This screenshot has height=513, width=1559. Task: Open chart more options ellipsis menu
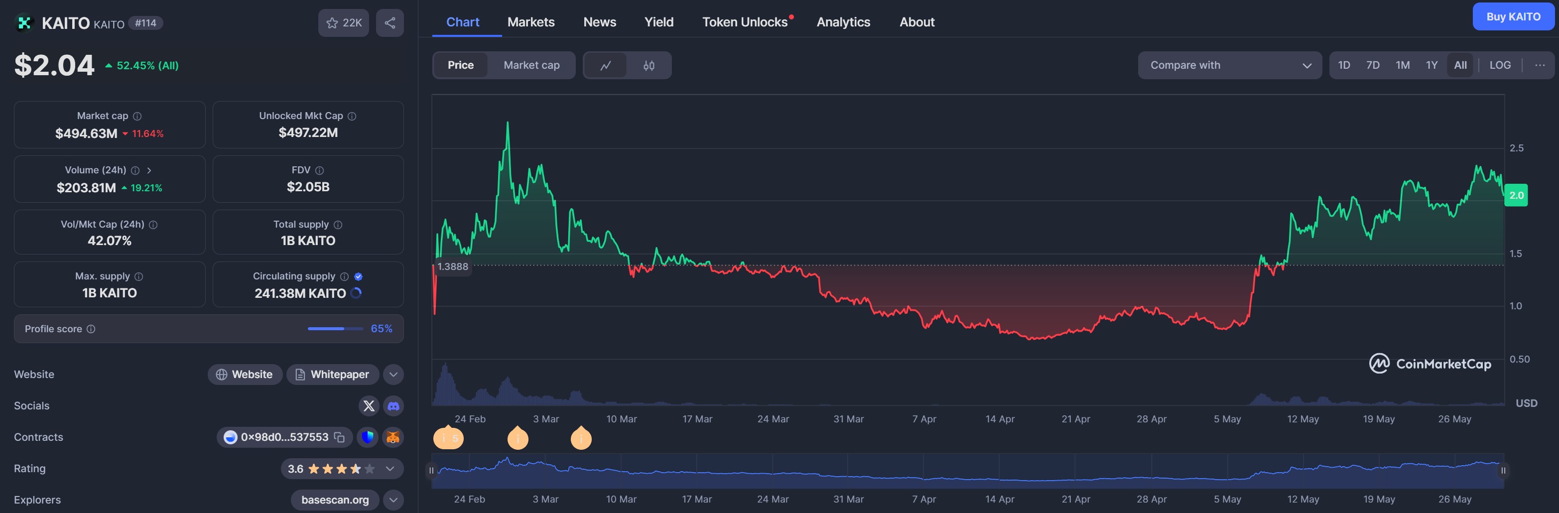[1539, 65]
